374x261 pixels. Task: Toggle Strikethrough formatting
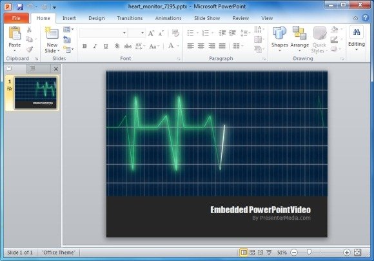(128, 46)
